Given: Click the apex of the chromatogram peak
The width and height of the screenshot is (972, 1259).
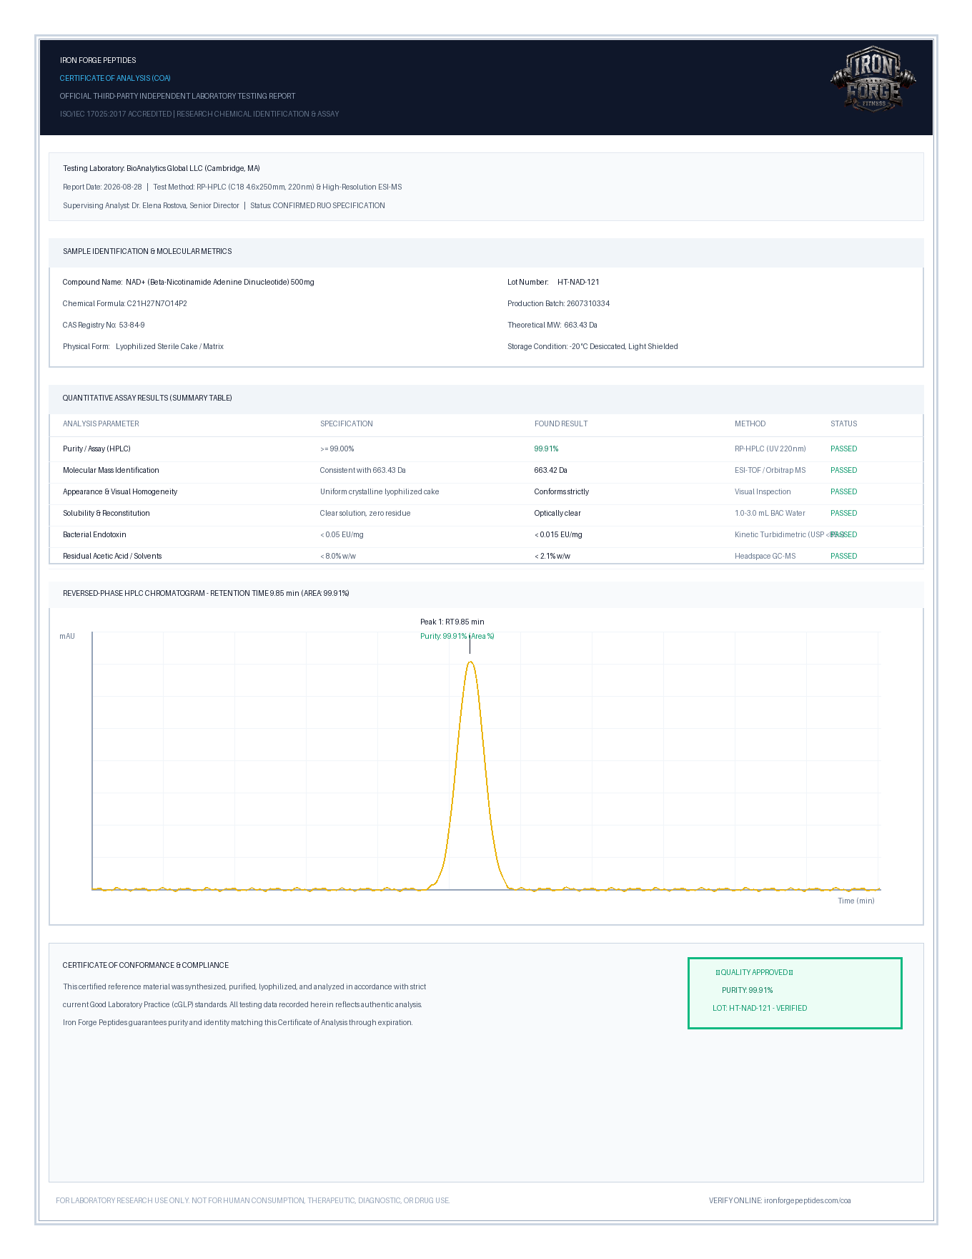Looking at the screenshot, I should 470,662.
